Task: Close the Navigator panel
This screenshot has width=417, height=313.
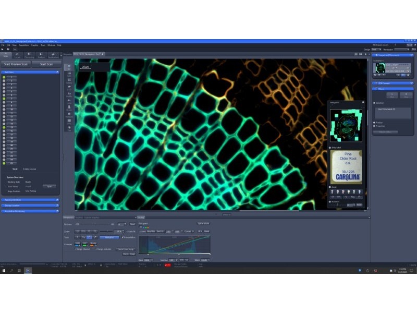Action: pos(363,102)
